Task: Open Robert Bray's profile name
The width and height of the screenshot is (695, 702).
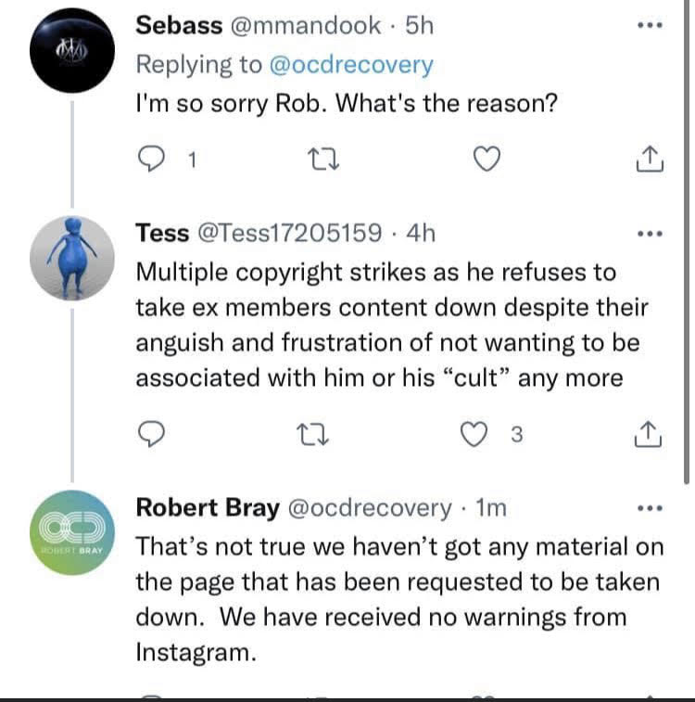Action: 208,507
